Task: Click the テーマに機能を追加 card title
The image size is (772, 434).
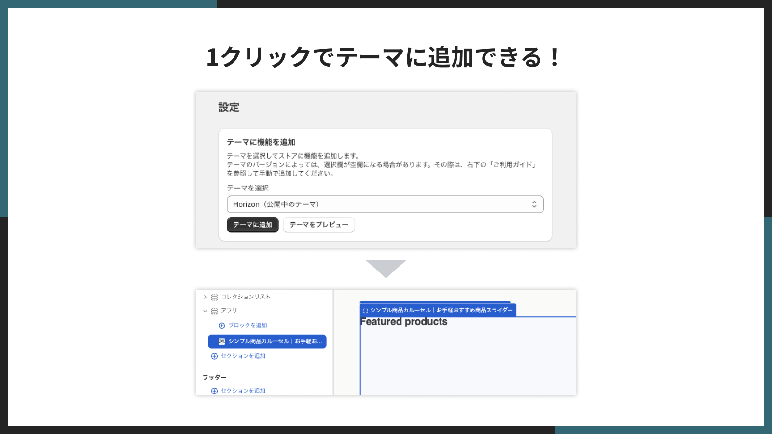Action: pyautogui.click(x=261, y=142)
